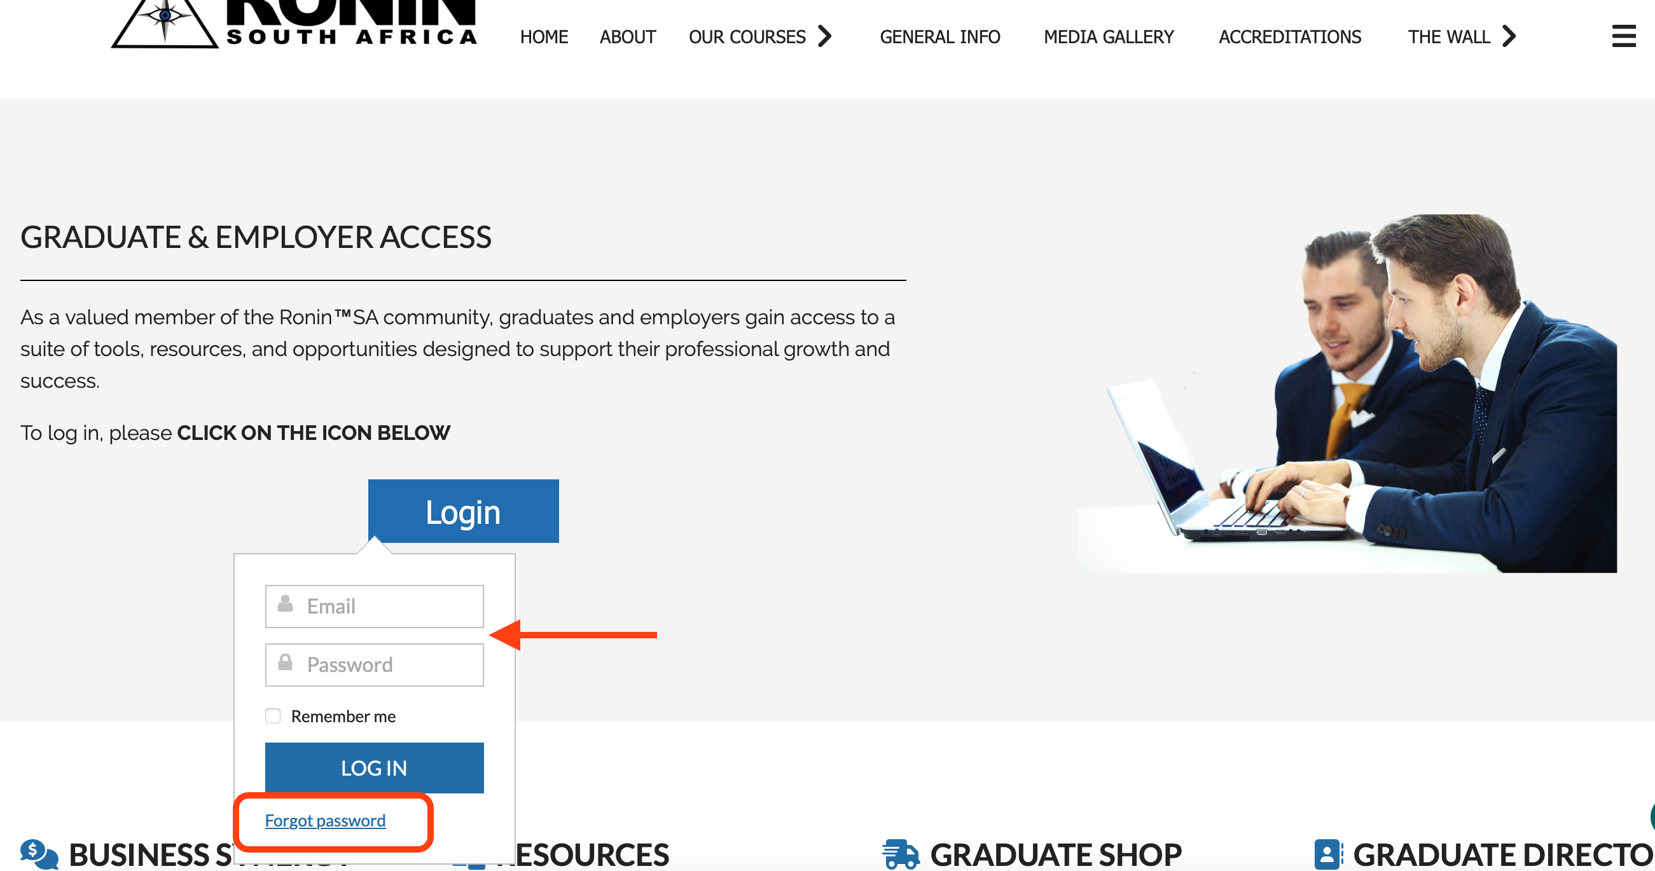Expand The Wall submenu arrow

tap(1509, 36)
